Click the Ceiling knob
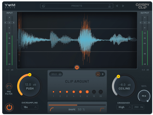 click(x=124, y=86)
